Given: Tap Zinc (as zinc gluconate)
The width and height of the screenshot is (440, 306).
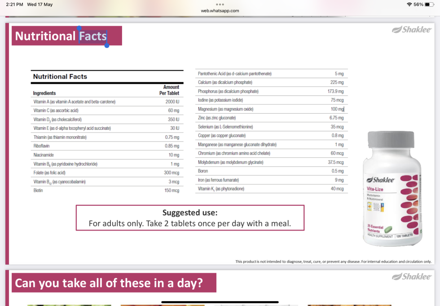Looking at the screenshot, I should click(217, 118).
